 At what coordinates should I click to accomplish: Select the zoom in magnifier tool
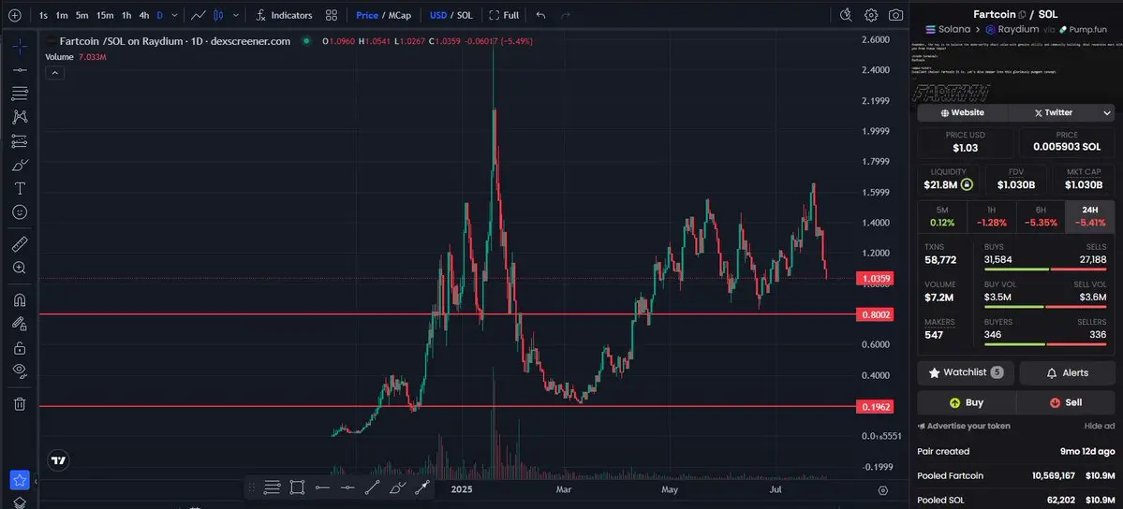[20, 268]
